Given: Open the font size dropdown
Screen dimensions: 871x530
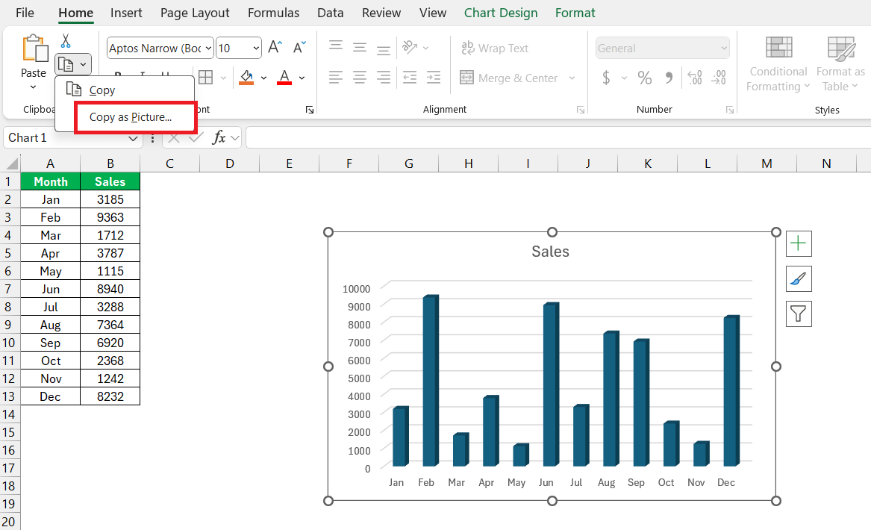Looking at the screenshot, I should point(256,49).
